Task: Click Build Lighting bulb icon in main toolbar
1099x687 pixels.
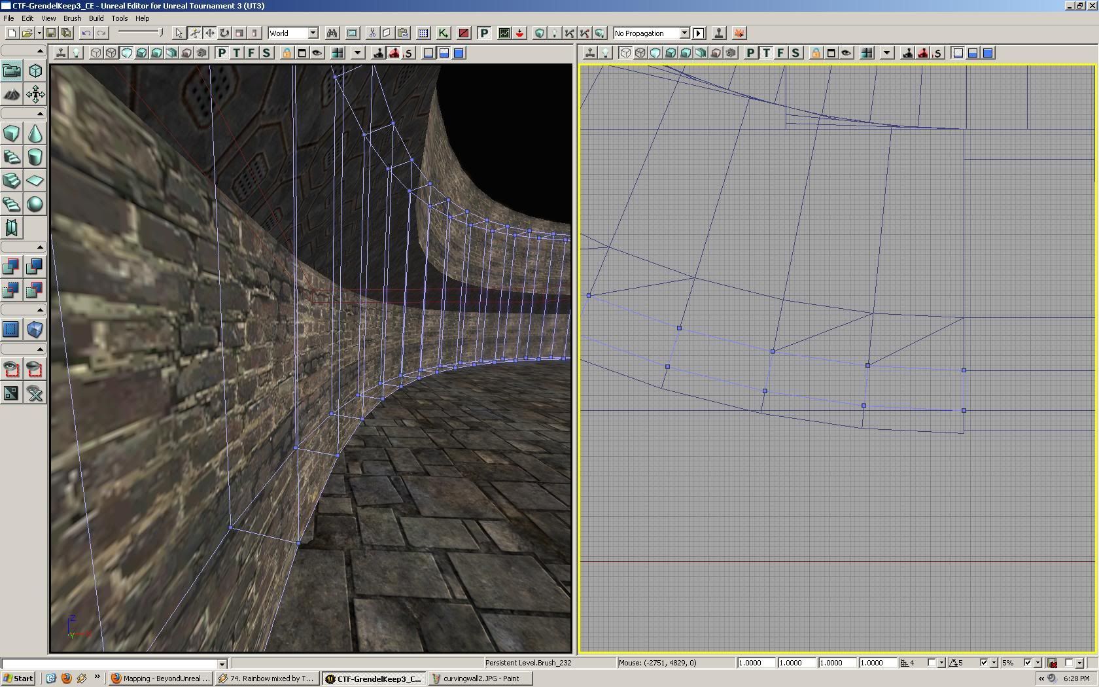Action: (x=554, y=33)
